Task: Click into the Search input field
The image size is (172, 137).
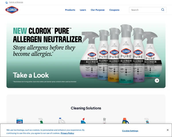Action: pos(145,10)
